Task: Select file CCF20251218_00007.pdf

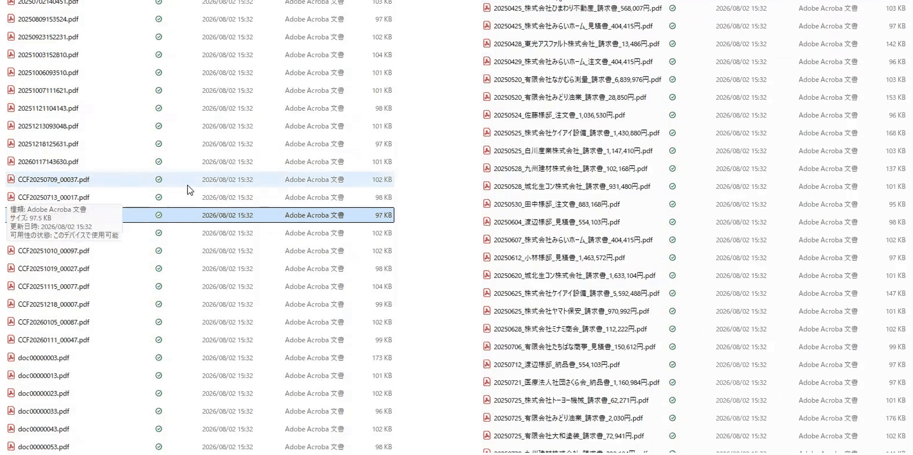Action: [54, 304]
